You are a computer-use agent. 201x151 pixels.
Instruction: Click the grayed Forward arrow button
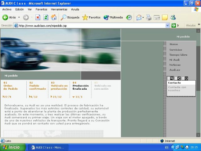click(x=26, y=17)
